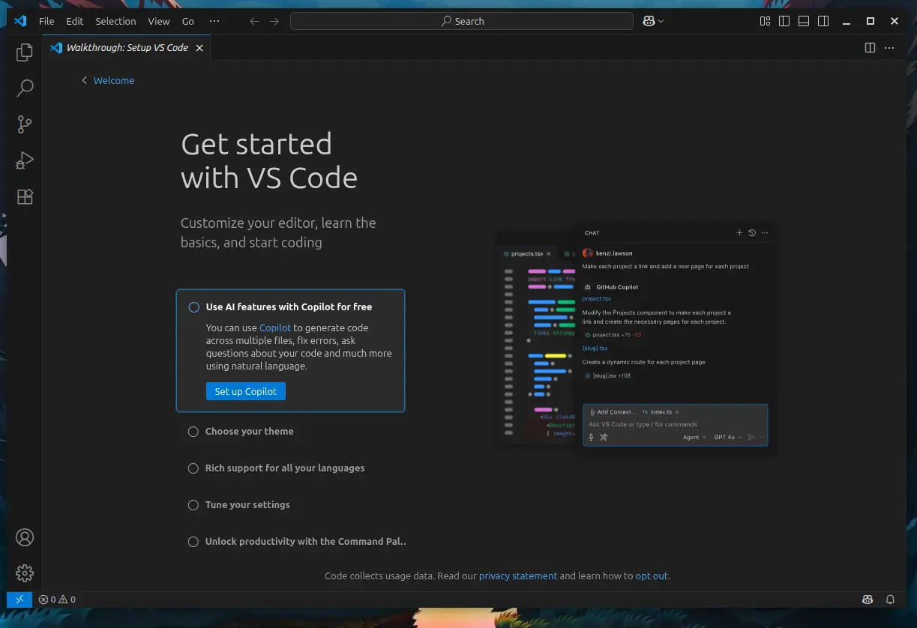Screen dimensions: 917x628
Task: Open the View menu
Action: point(159,22)
